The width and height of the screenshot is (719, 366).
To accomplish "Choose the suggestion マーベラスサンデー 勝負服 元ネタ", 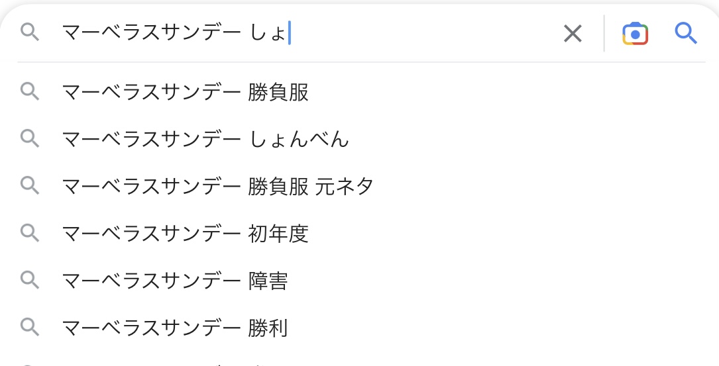I will coord(359,186).
